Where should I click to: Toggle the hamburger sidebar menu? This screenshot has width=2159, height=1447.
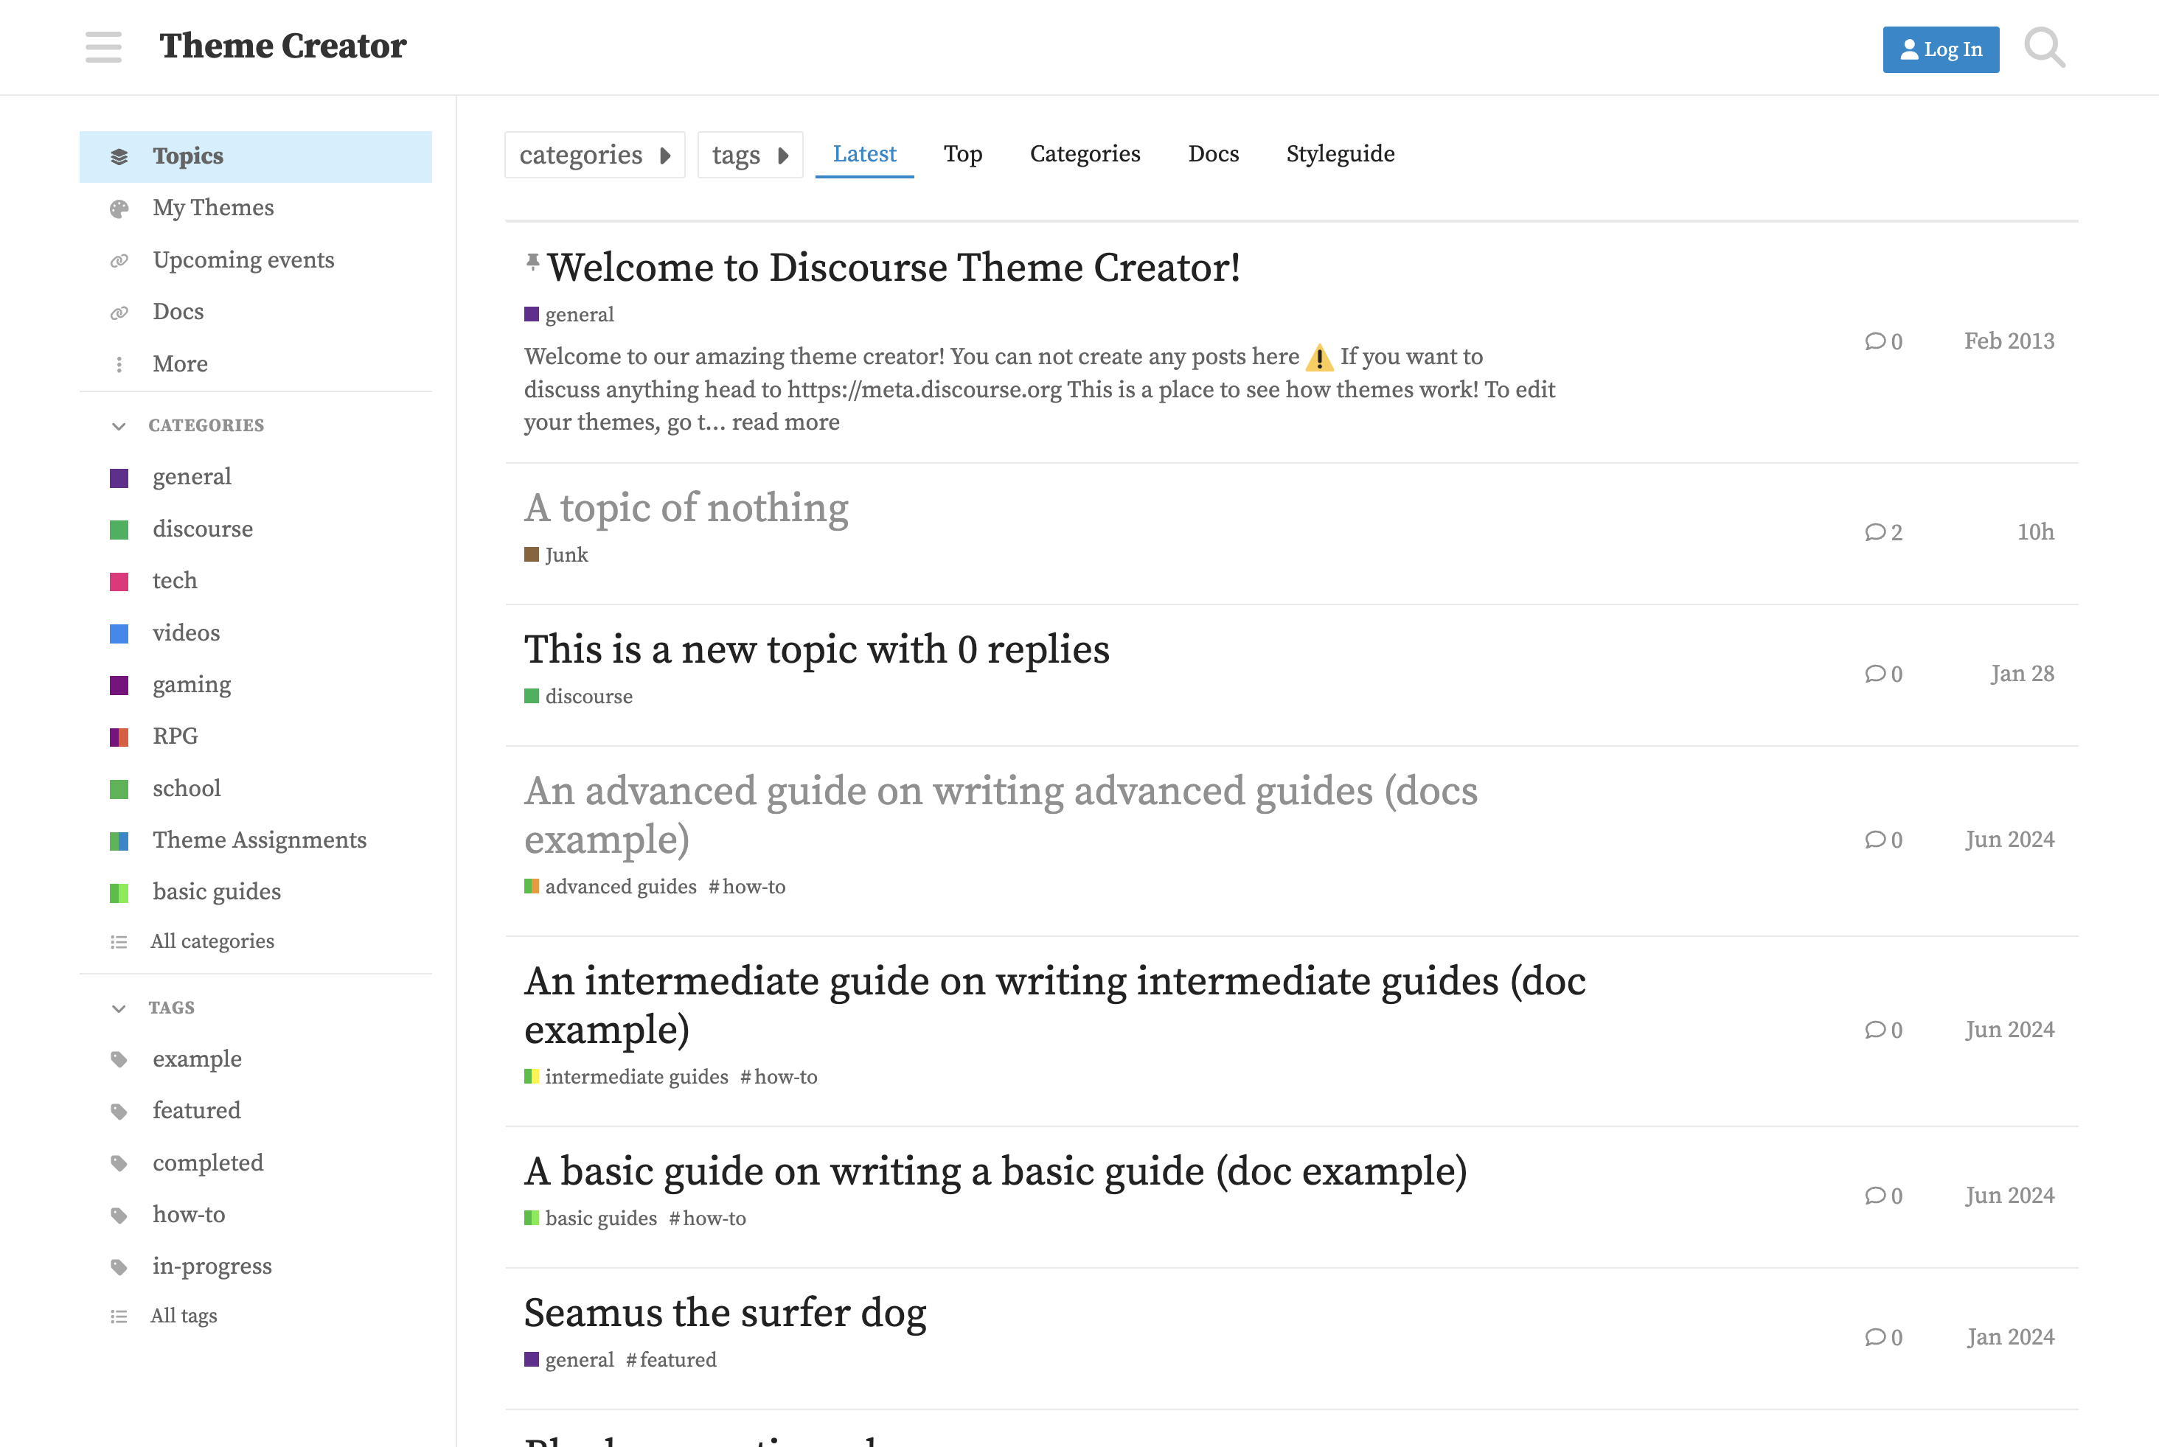coord(103,47)
